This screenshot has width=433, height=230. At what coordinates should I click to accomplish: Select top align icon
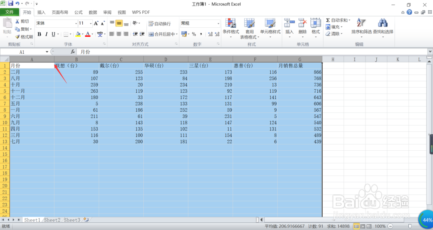[x=112, y=23]
